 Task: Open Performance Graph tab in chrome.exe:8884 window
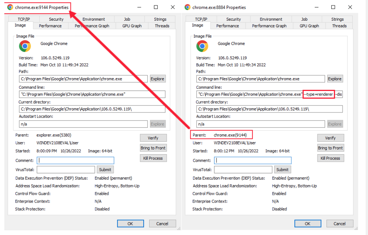point(269,26)
